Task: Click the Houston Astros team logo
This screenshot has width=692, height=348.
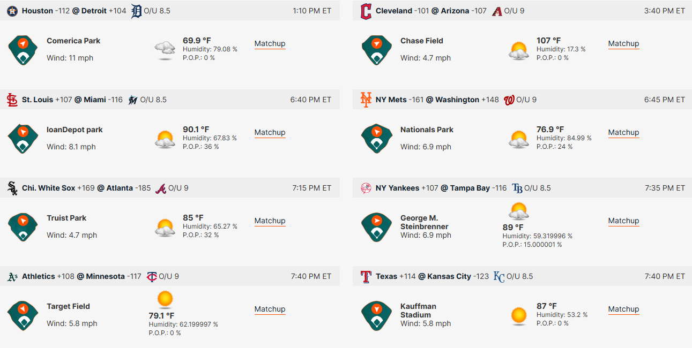Action: coord(12,11)
